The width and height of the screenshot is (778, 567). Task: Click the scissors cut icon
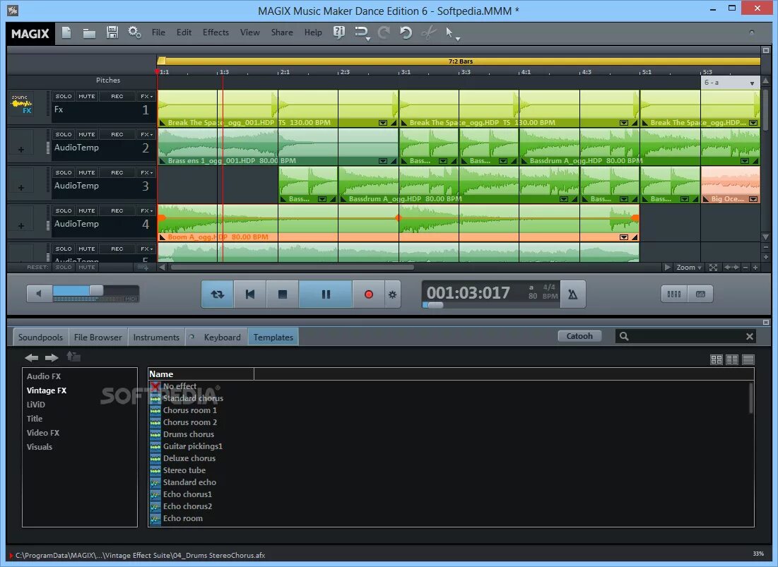point(429,32)
